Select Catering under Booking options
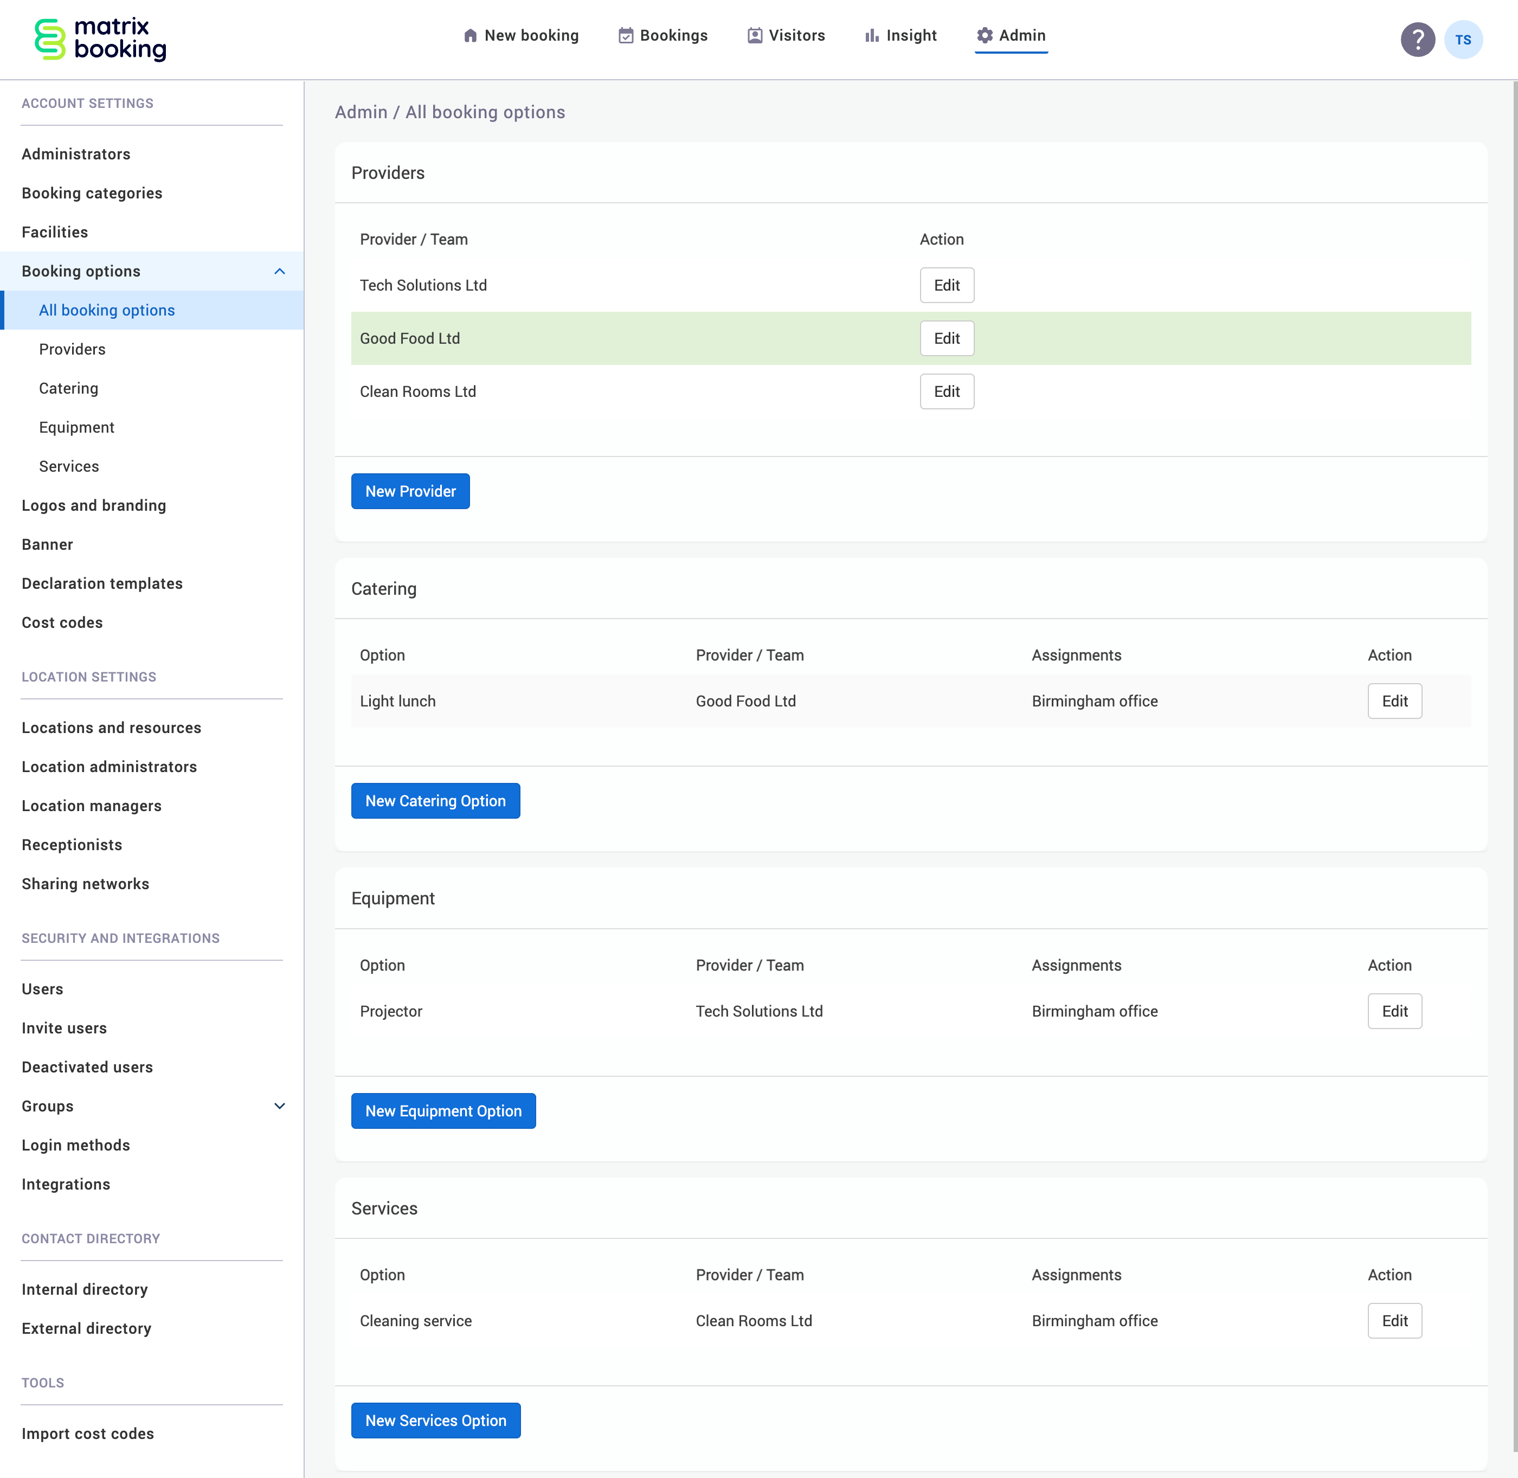The height and width of the screenshot is (1478, 1518). click(x=68, y=388)
